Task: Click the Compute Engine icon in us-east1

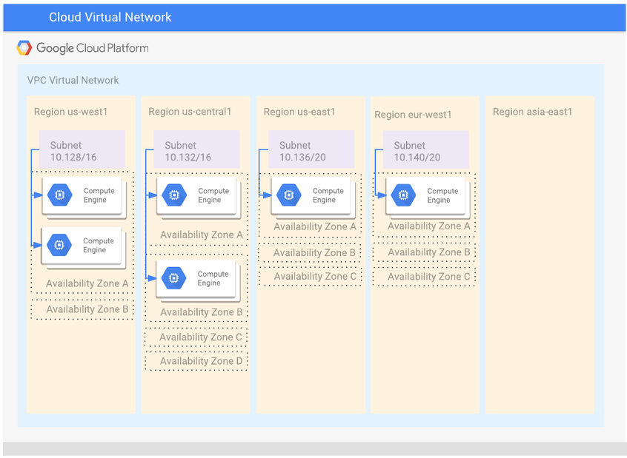Action: (x=289, y=195)
